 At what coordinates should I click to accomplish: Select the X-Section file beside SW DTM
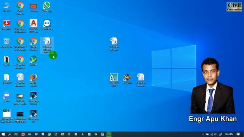(141, 80)
